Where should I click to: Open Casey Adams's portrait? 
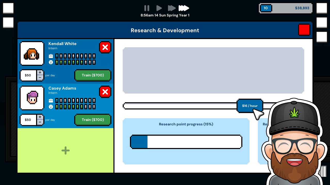[x=32, y=98]
